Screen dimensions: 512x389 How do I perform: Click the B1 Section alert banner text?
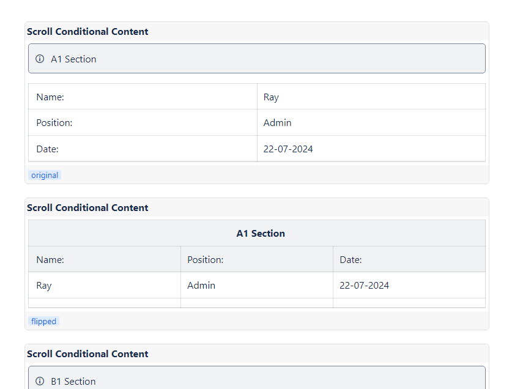73,381
